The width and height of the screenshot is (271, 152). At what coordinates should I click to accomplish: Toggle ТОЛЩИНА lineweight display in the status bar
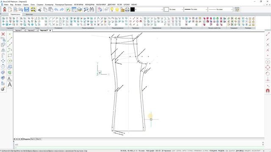(213, 151)
